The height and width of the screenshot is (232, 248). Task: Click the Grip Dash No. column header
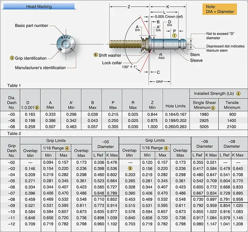pyautogui.click(x=12, y=151)
